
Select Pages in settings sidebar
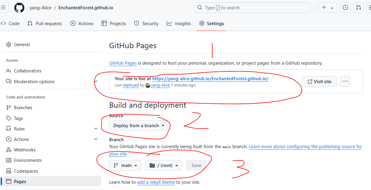pyautogui.click(x=52, y=182)
